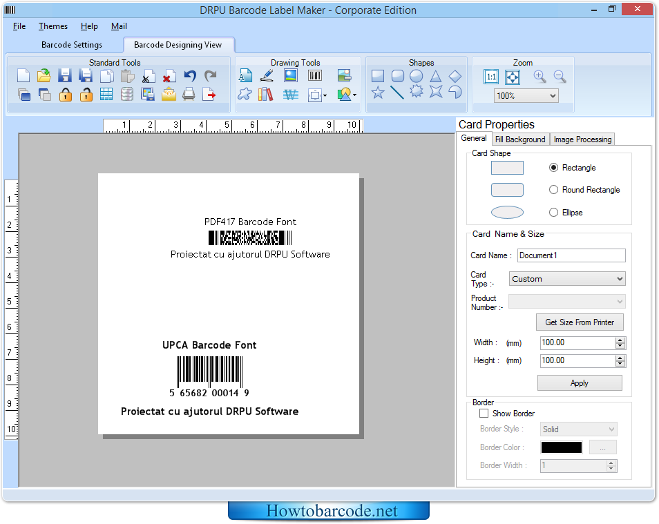The height and width of the screenshot is (524, 659).
Task: Expand the Card Type dropdown
Action: 620,279
